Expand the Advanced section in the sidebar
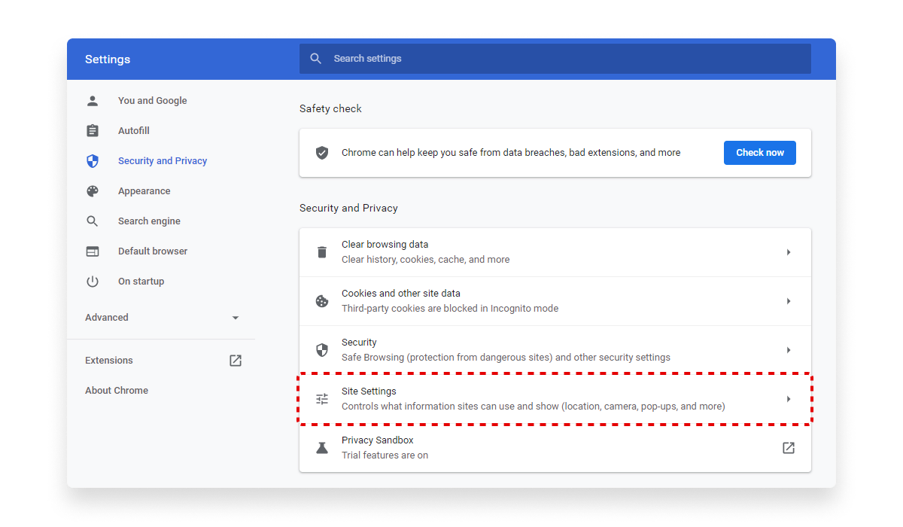This screenshot has width=903, height=527. point(162,317)
